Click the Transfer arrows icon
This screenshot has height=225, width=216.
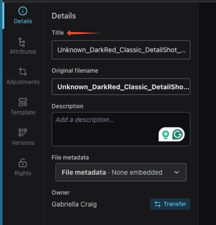[x=158, y=204]
